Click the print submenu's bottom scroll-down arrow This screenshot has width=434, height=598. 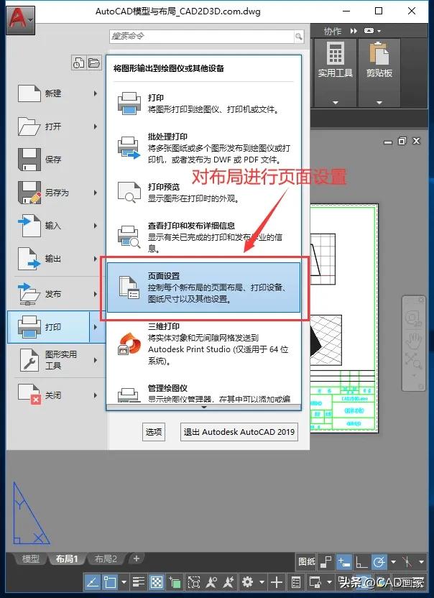pos(203,408)
